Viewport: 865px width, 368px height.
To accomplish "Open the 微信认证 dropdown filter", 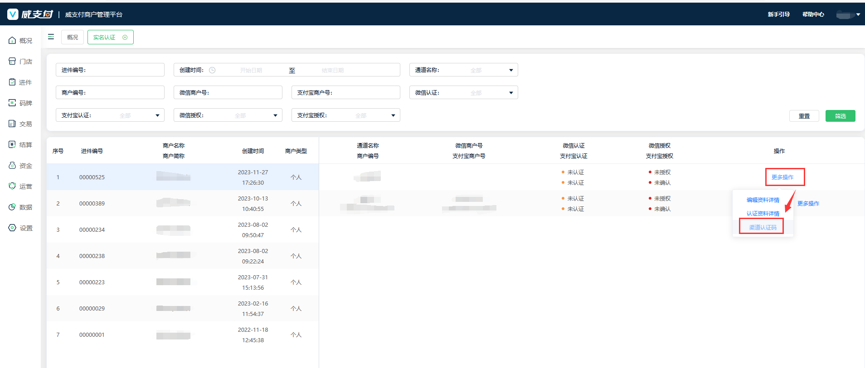I will point(510,93).
